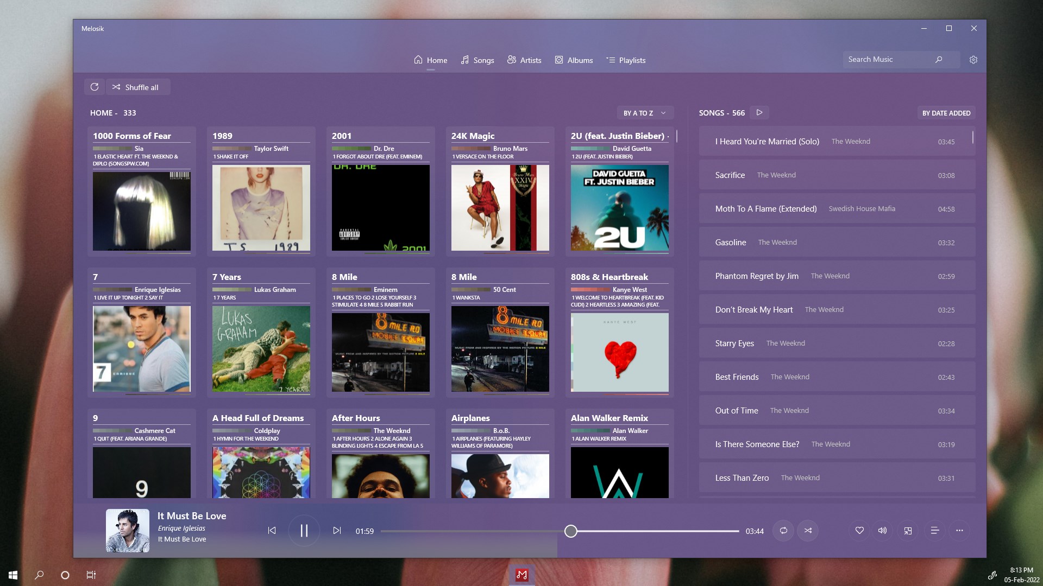Click the Search Music field

901,60
